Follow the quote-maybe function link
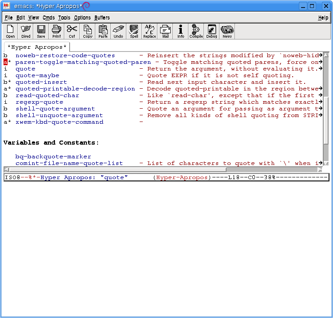This screenshot has height=318, width=333. tap(37, 76)
